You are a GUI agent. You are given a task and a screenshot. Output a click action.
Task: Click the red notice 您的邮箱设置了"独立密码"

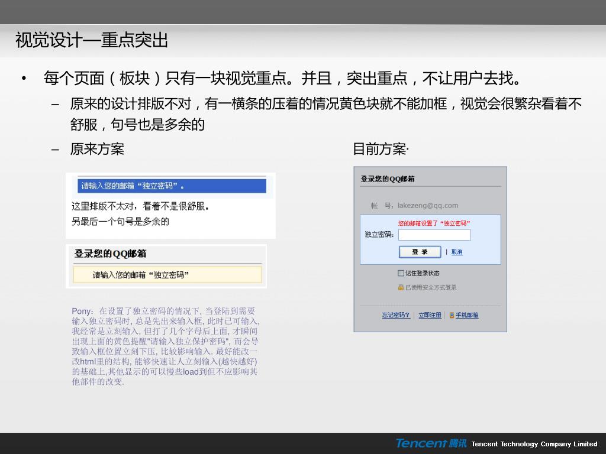click(434, 223)
